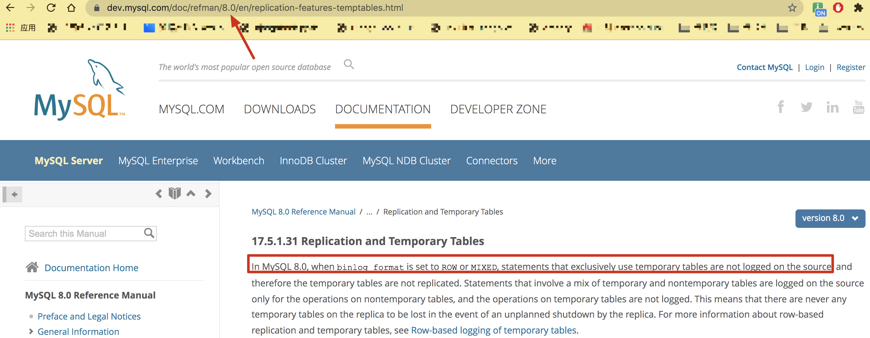Screen dimensions: 870x338
Task: Open the Extensions puzzle piece menu
Action: [858, 7]
